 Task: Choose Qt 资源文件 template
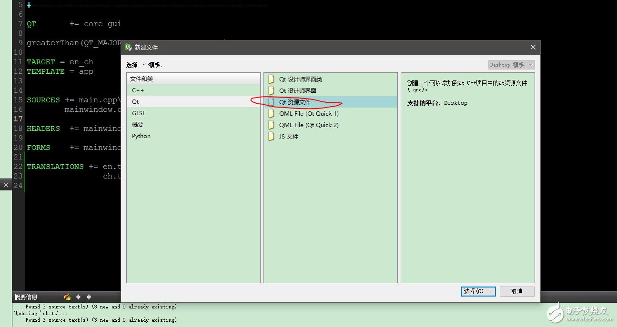click(x=331, y=102)
